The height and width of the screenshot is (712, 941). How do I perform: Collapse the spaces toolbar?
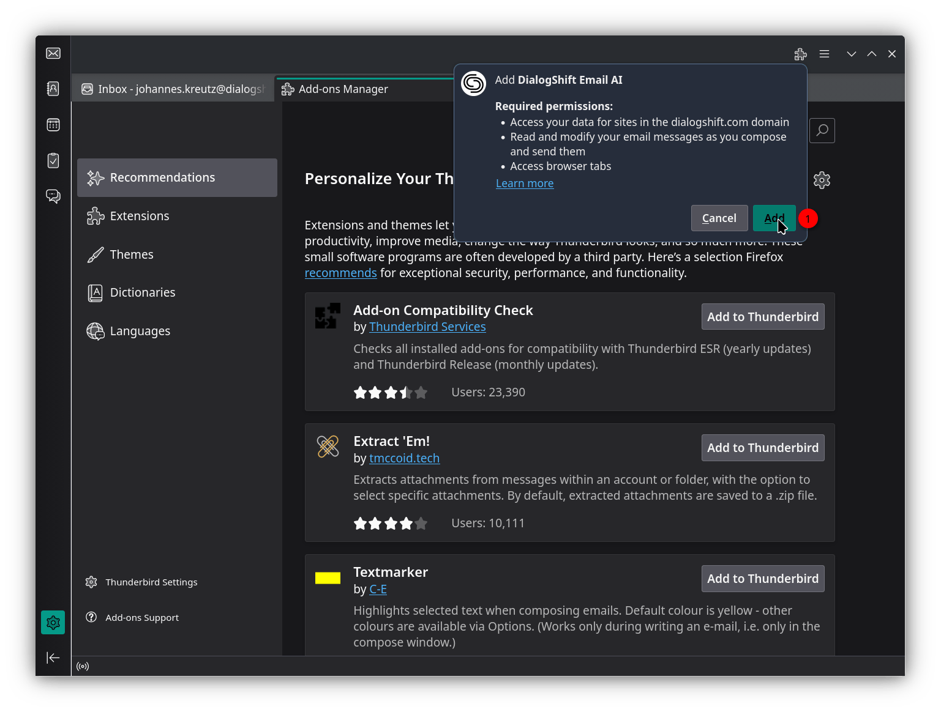53,658
